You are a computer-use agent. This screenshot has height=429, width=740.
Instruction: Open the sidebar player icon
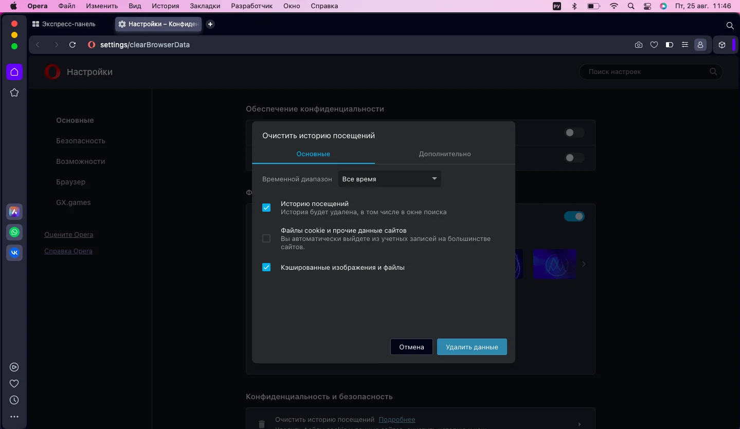[x=14, y=367]
